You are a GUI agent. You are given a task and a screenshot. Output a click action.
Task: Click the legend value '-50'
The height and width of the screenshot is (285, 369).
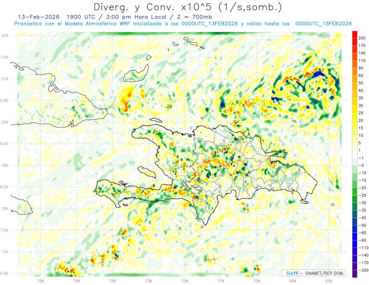coord(362,226)
